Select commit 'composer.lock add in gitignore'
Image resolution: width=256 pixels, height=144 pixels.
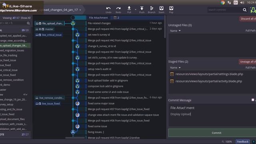(106, 86)
